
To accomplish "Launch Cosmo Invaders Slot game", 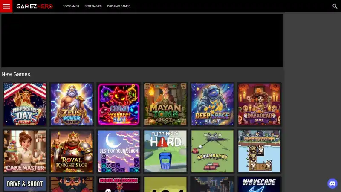I will pos(118,104).
